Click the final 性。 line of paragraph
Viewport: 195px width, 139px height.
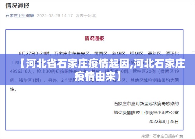click(x=13, y=90)
